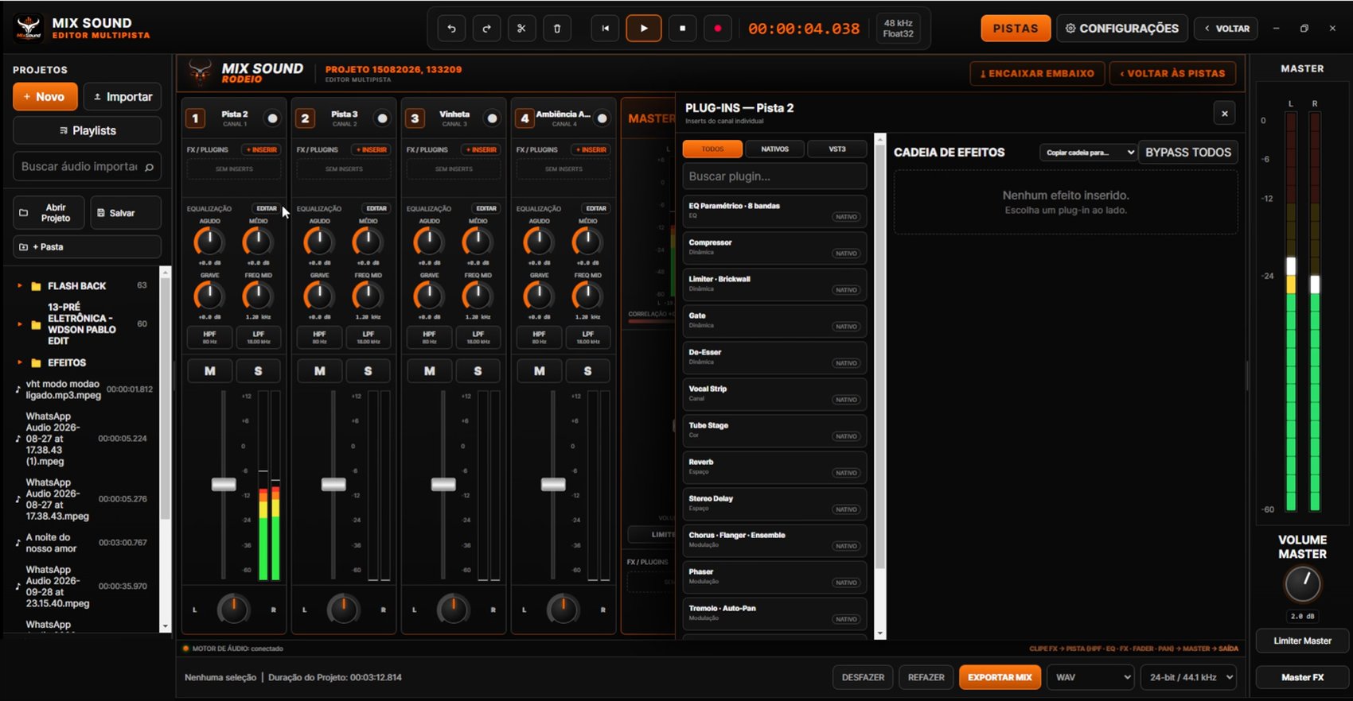Open Playlists in the Projetos sidebar
Viewport: 1353px width, 701px height.
click(x=87, y=131)
